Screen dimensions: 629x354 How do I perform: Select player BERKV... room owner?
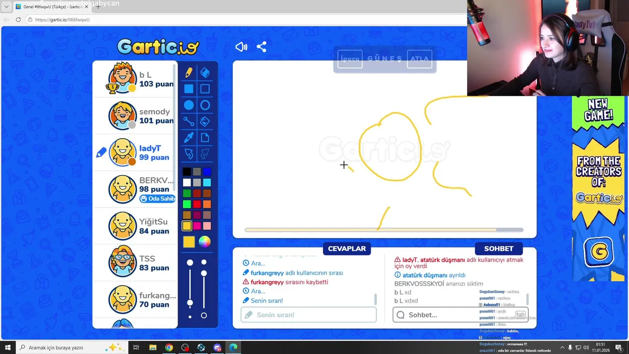click(135, 189)
